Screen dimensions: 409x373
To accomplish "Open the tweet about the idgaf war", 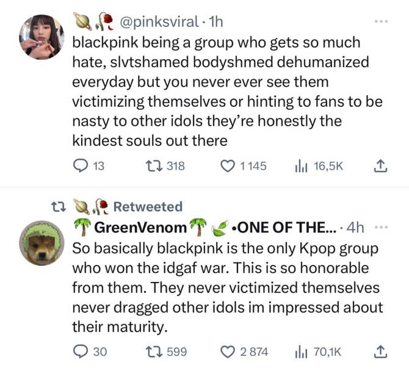I will [226, 288].
